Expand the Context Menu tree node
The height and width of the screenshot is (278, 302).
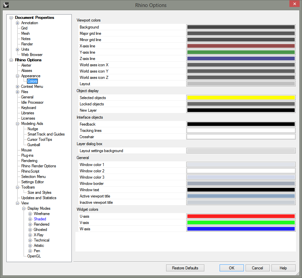[18, 86]
